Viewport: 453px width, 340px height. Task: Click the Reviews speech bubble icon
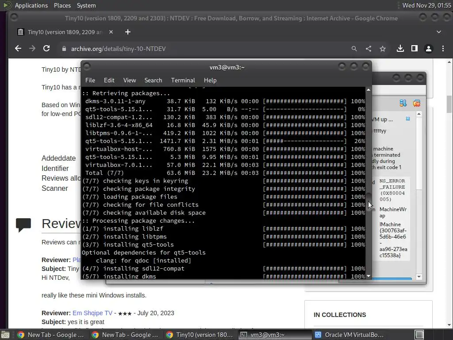click(x=23, y=225)
